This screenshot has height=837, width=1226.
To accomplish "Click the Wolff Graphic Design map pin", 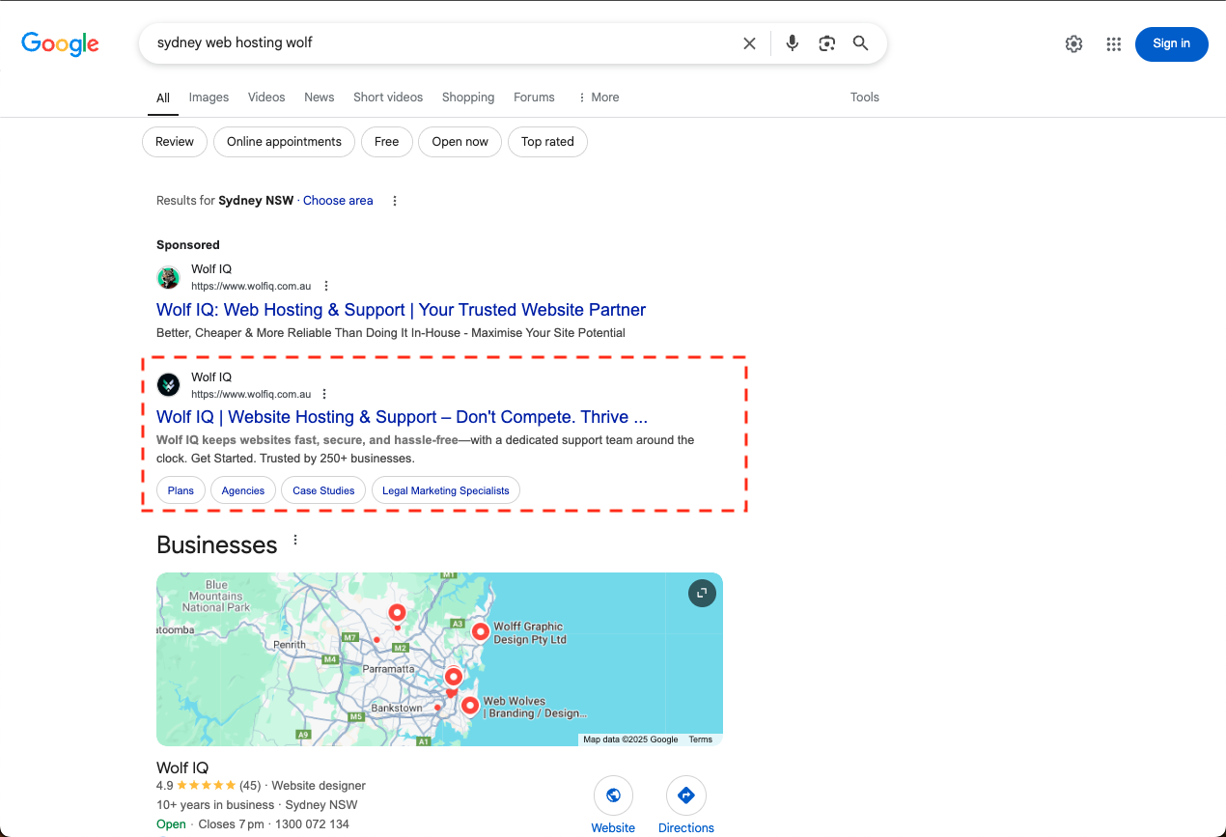I will (x=480, y=632).
